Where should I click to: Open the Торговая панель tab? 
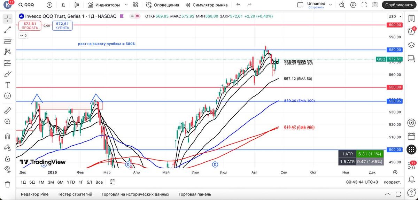[195, 194]
